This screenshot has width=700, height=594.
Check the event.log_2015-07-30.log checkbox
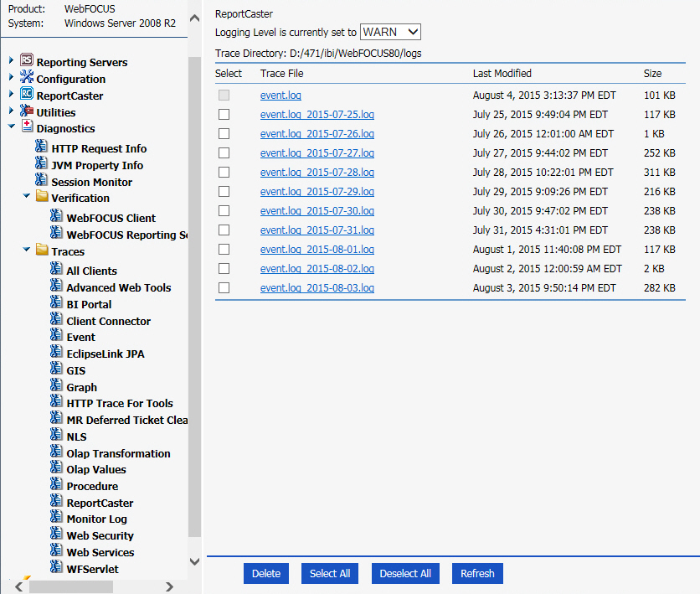[x=224, y=210]
